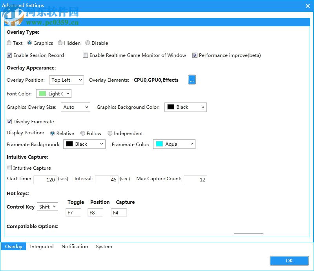The width and height of the screenshot is (314, 271).
Task: Expand Graphics Overlay Size dropdown
Action: click(75, 107)
